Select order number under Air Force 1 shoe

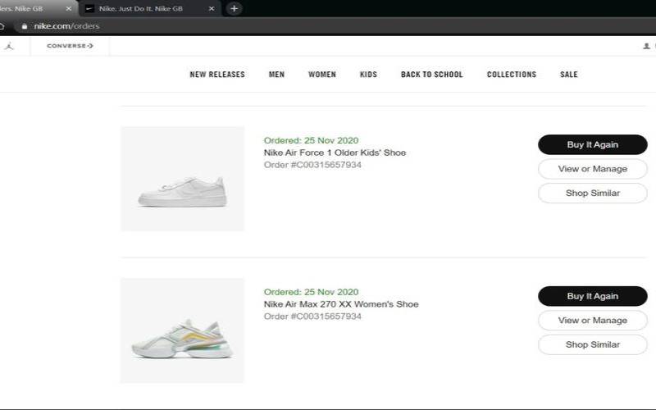pyautogui.click(x=312, y=165)
